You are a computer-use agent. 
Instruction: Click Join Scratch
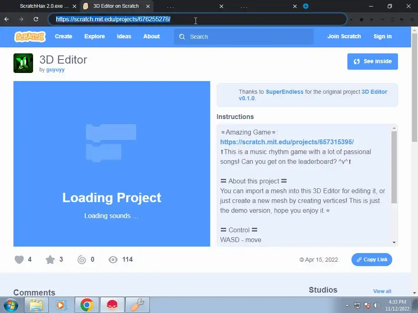click(344, 36)
